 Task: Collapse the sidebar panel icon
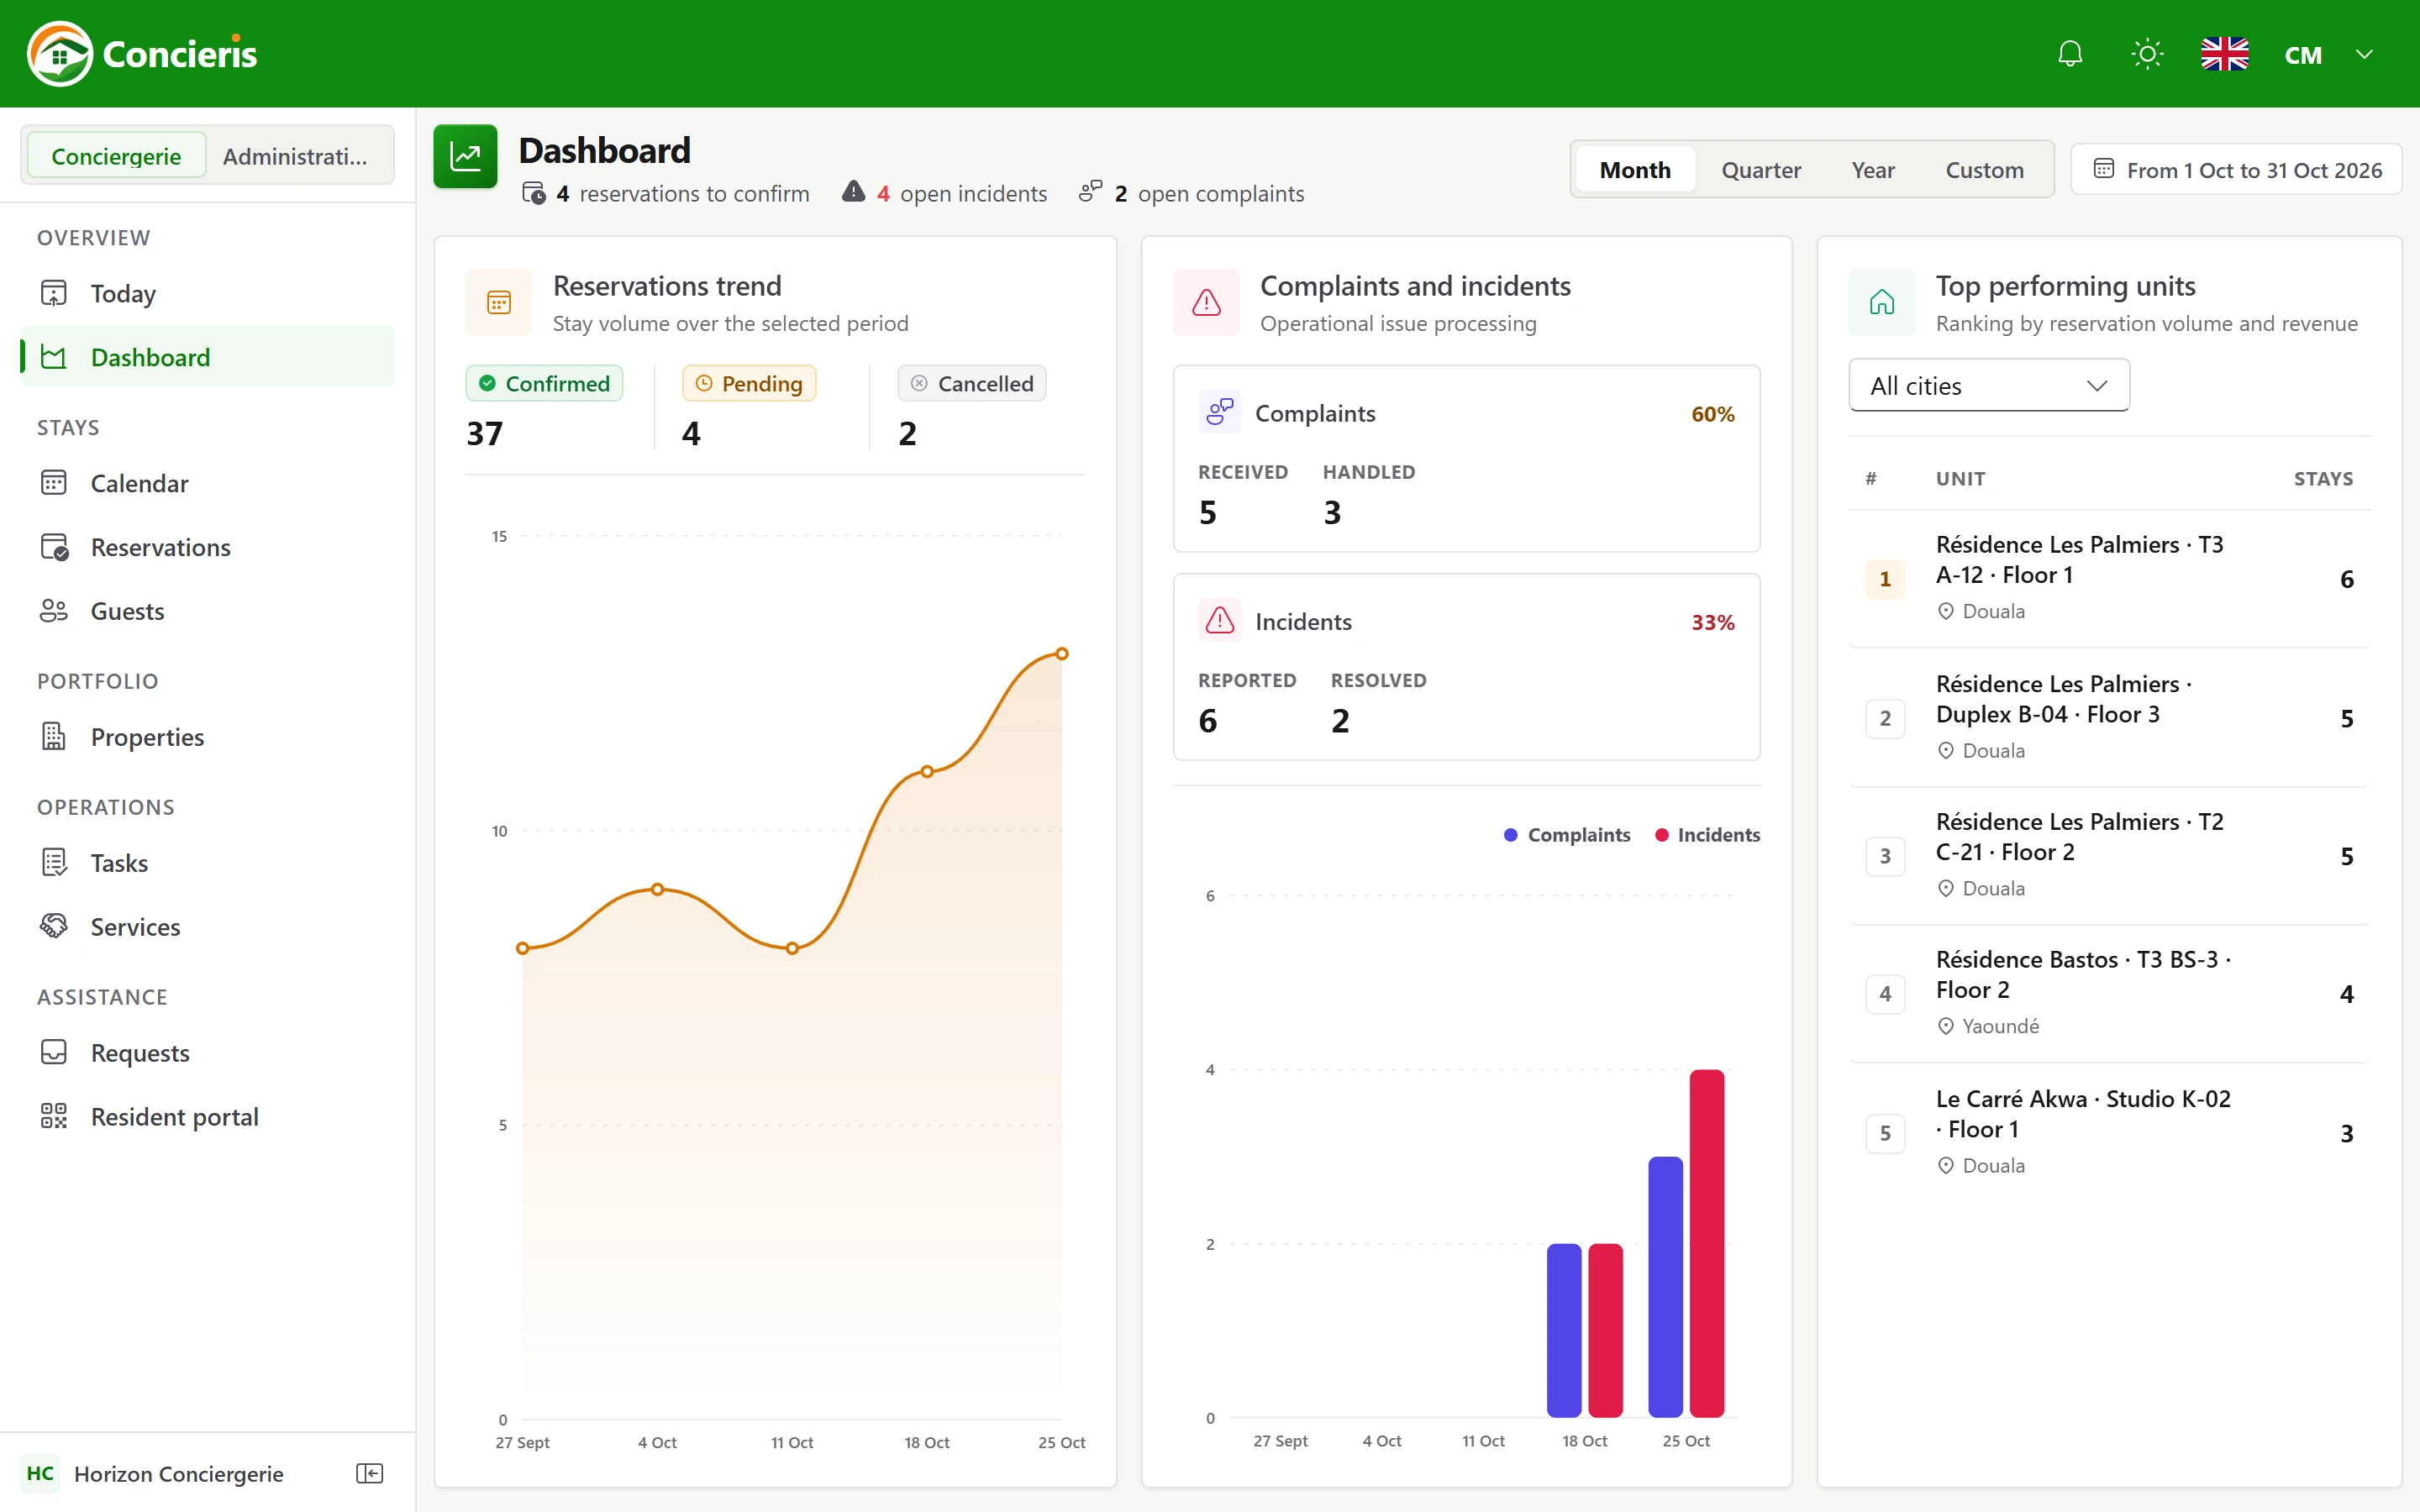pyautogui.click(x=370, y=1473)
